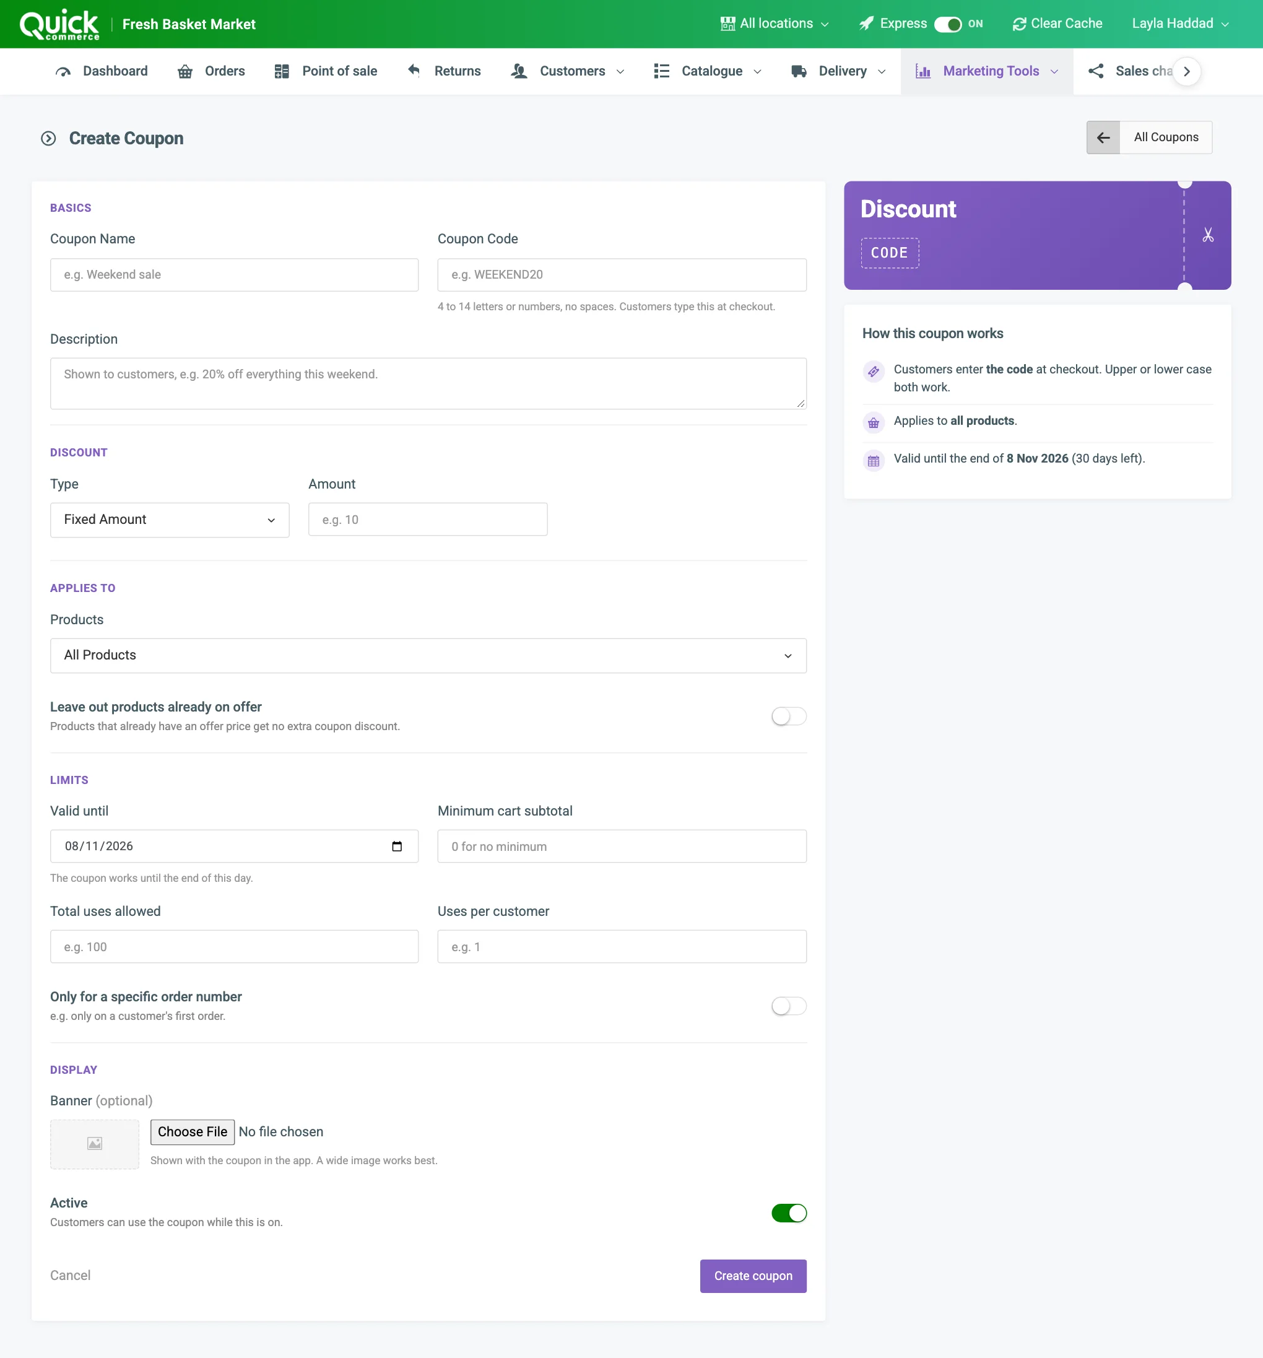Click the All locations store icon
1263x1358 pixels.
tap(727, 24)
